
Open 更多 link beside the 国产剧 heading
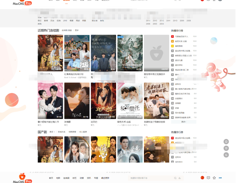click(x=52, y=132)
